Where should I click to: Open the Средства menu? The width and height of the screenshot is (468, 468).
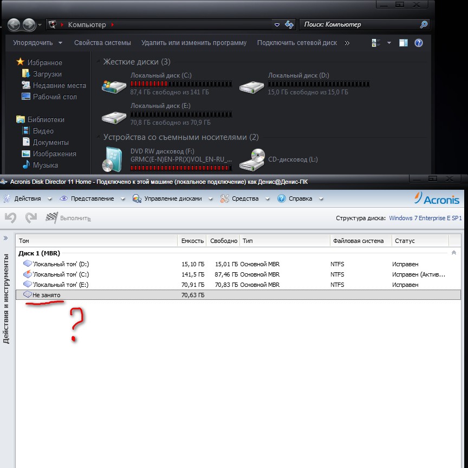point(245,198)
